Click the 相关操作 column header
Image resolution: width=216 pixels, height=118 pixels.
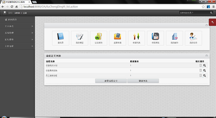tap(200, 61)
